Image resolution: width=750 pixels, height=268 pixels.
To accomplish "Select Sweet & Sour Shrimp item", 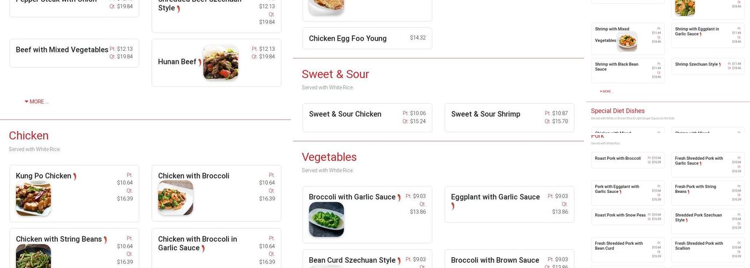I will pyautogui.click(x=485, y=114).
